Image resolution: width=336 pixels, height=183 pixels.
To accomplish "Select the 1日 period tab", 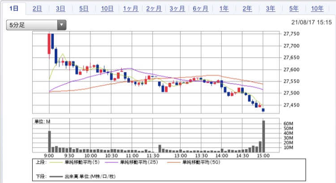I will click(x=14, y=9).
